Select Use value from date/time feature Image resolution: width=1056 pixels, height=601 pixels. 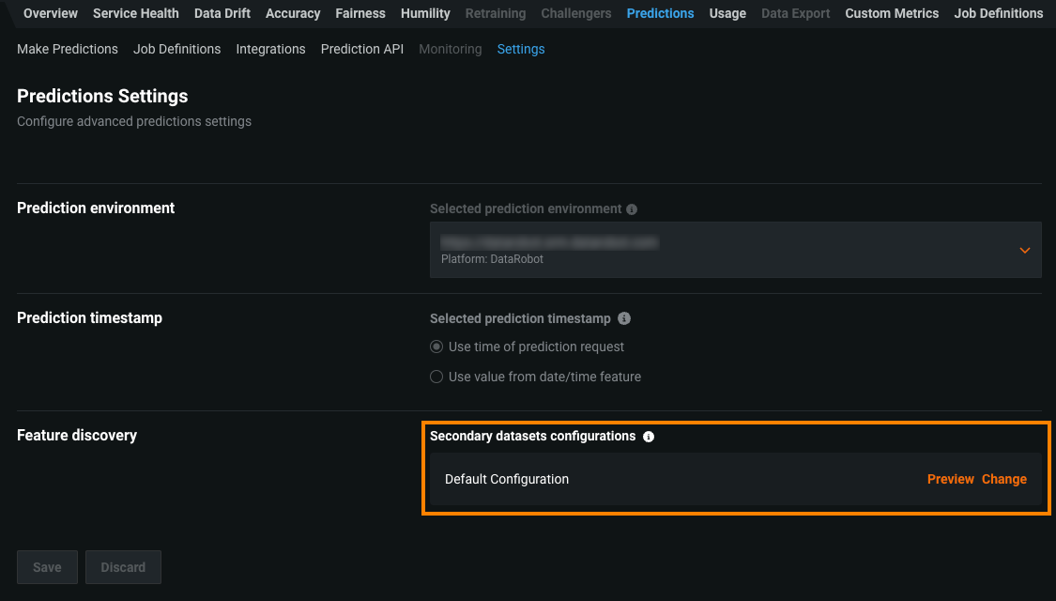[436, 377]
